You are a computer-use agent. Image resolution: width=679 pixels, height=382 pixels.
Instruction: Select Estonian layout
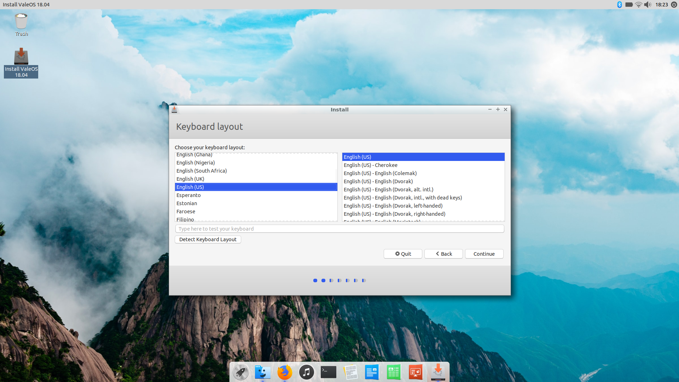255,203
